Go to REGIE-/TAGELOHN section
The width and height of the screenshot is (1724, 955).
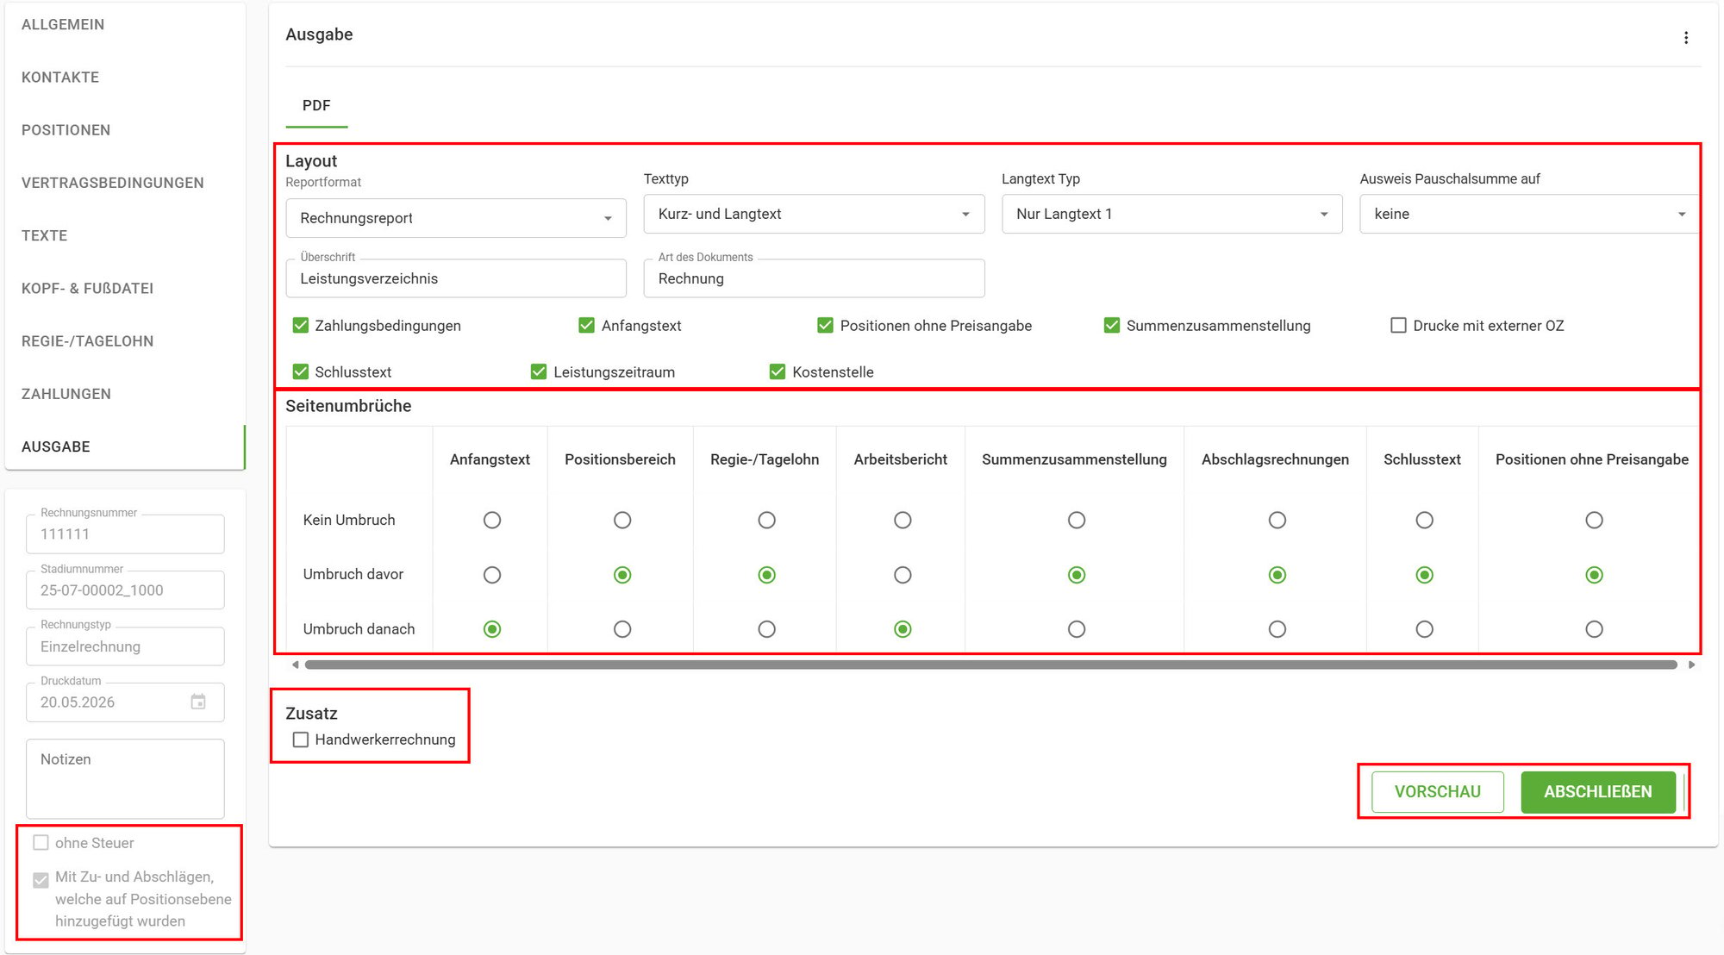point(87,341)
